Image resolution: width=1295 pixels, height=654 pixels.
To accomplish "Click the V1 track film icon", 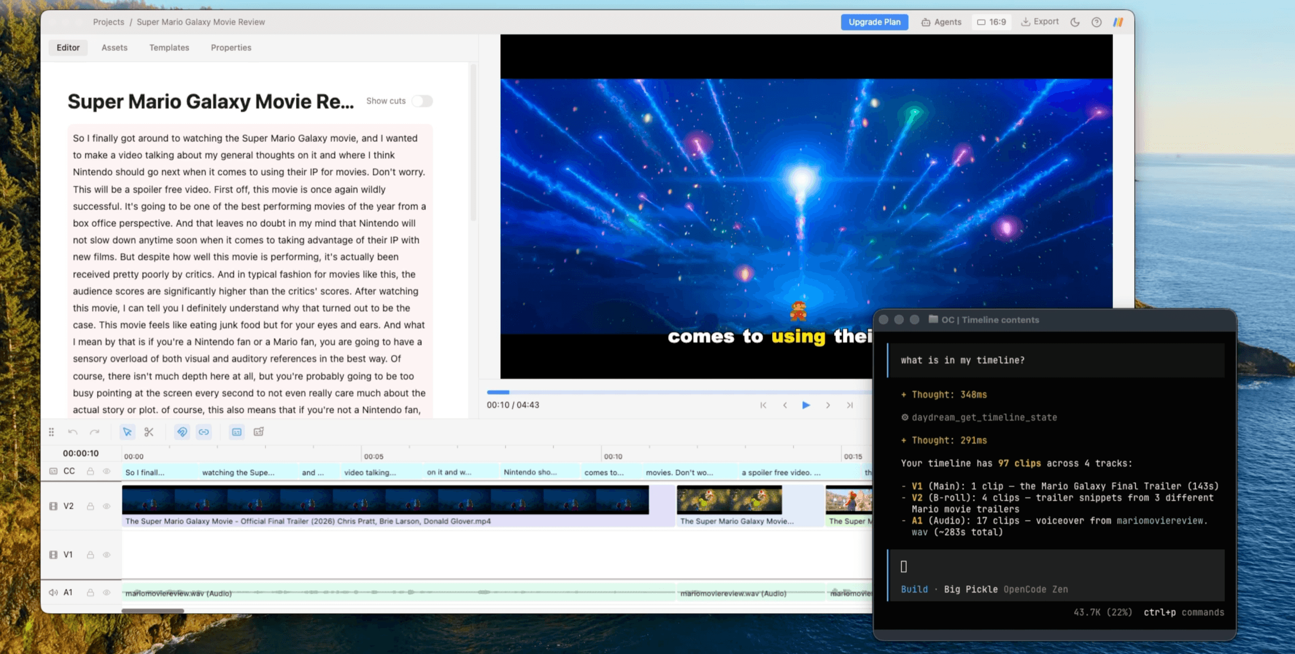I will tap(53, 555).
